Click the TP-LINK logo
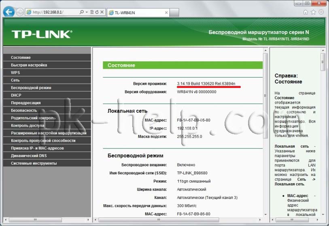The height and width of the screenshot is (226, 329). 42,34
